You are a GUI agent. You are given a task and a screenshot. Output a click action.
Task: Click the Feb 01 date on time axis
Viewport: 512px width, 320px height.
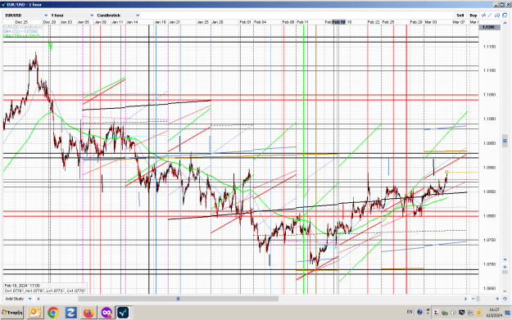coord(245,22)
